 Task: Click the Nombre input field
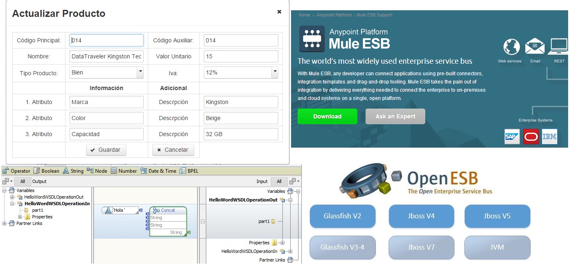point(107,56)
